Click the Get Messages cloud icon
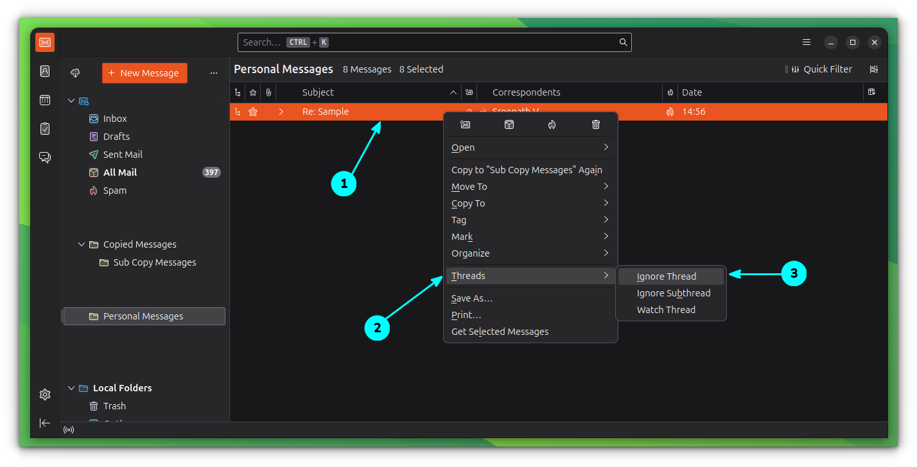 point(75,73)
